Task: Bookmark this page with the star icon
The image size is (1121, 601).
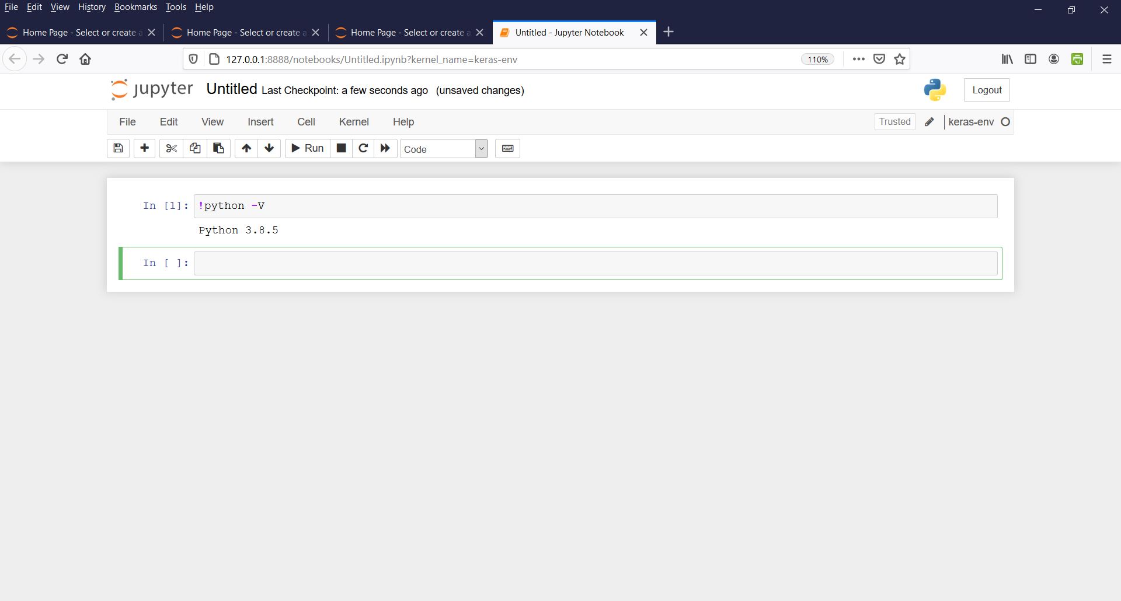Action: pos(900,59)
